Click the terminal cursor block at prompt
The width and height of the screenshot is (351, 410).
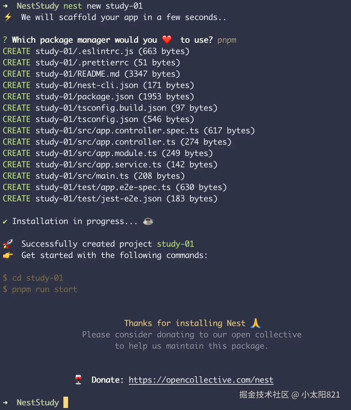(65, 402)
